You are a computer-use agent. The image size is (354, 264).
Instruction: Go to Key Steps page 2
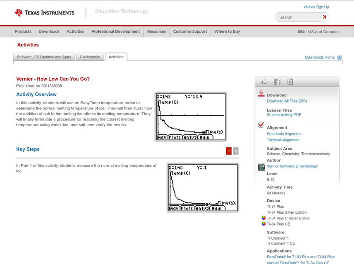[236, 151]
